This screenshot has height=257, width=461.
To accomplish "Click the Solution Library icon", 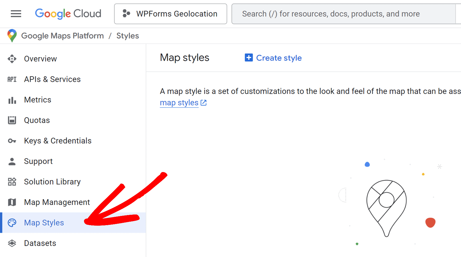I will pyautogui.click(x=12, y=182).
